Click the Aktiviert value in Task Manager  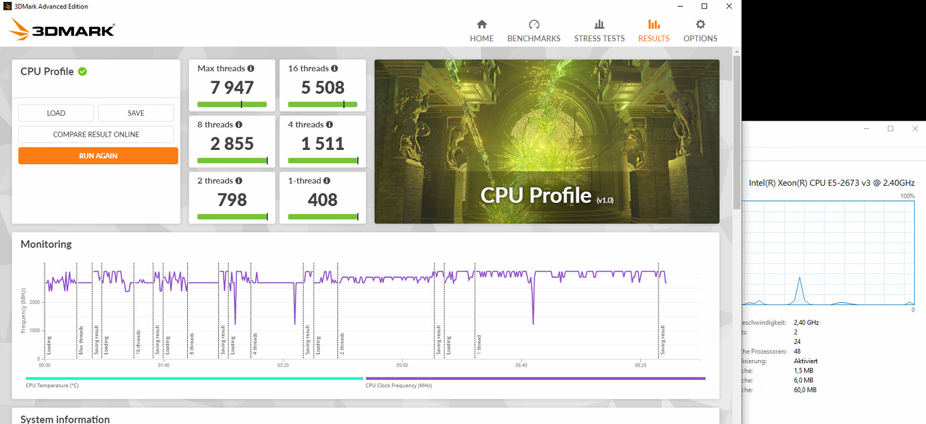tap(806, 361)
